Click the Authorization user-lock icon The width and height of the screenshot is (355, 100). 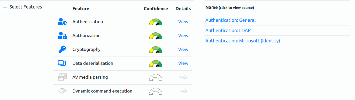point(62,36)
